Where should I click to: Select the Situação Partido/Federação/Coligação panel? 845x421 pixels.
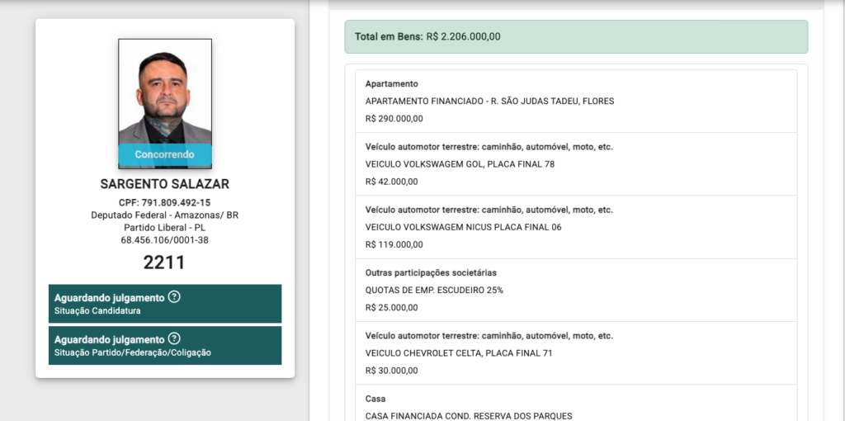165,346
